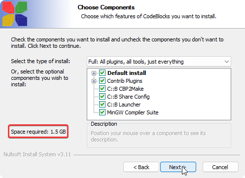Click the green cube in the logo
This screenshot has width=245, height=178.
(x=21, y=7)
